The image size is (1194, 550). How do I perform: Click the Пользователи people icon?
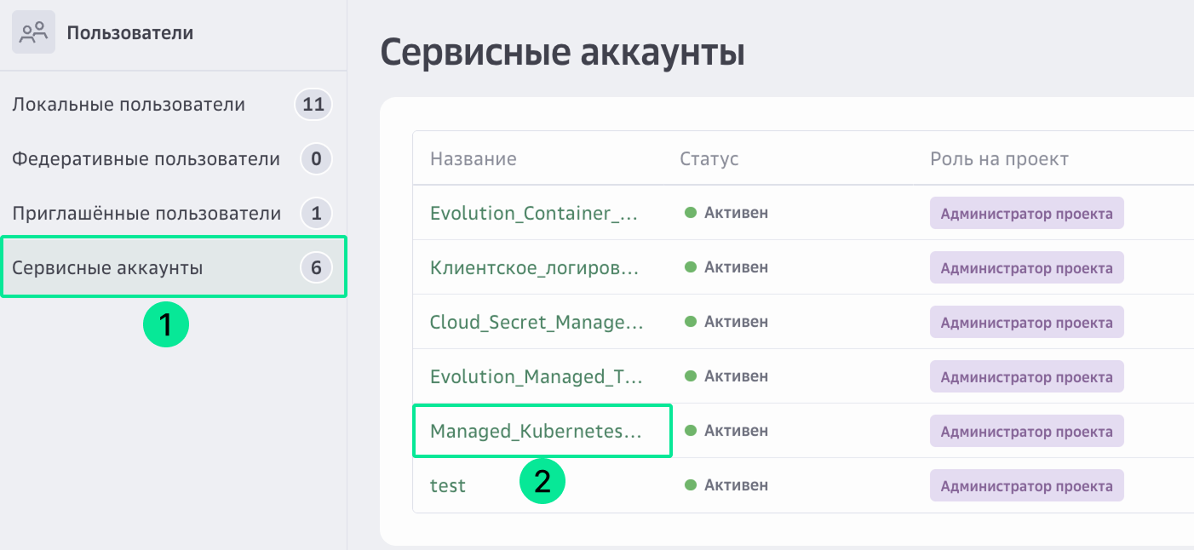pos(32,32)
